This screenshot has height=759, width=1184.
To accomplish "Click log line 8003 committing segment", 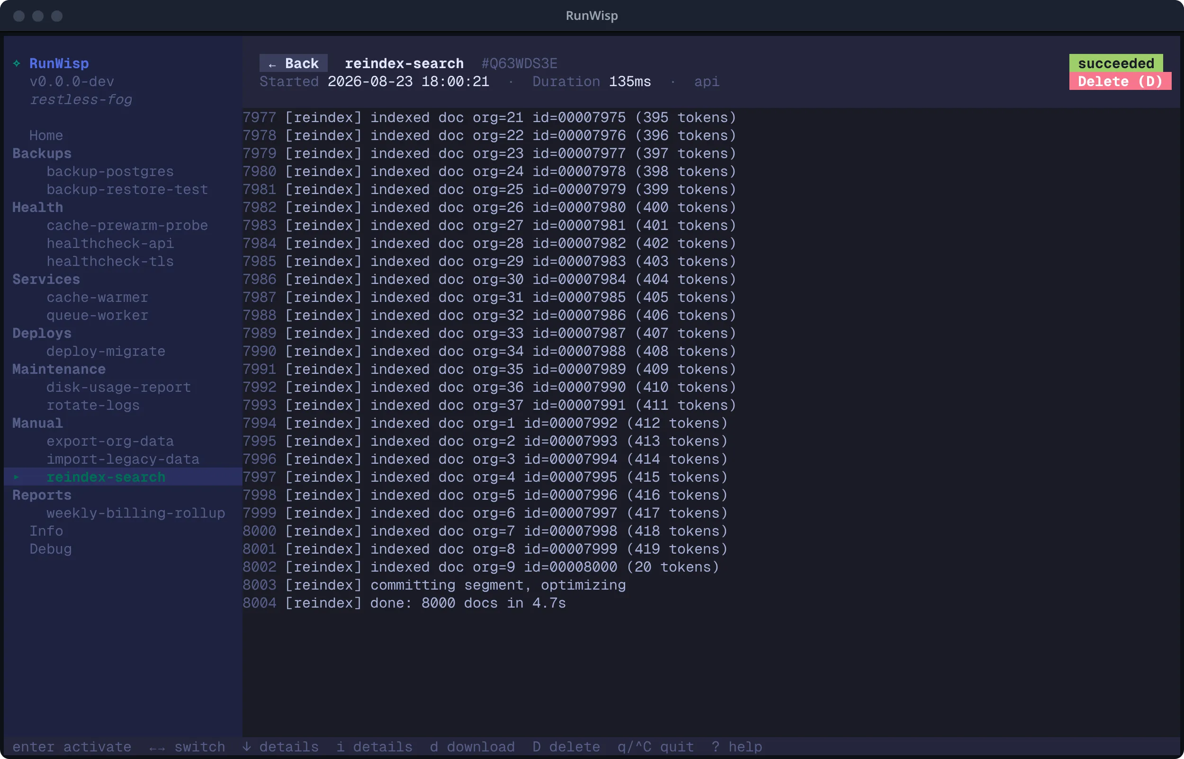I will (x=434, y=585).
